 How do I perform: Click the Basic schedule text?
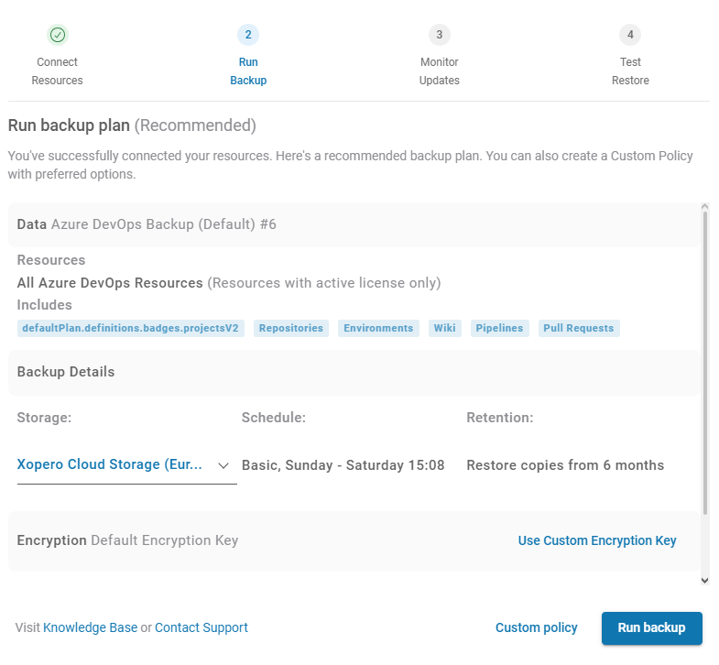[343, 465]
